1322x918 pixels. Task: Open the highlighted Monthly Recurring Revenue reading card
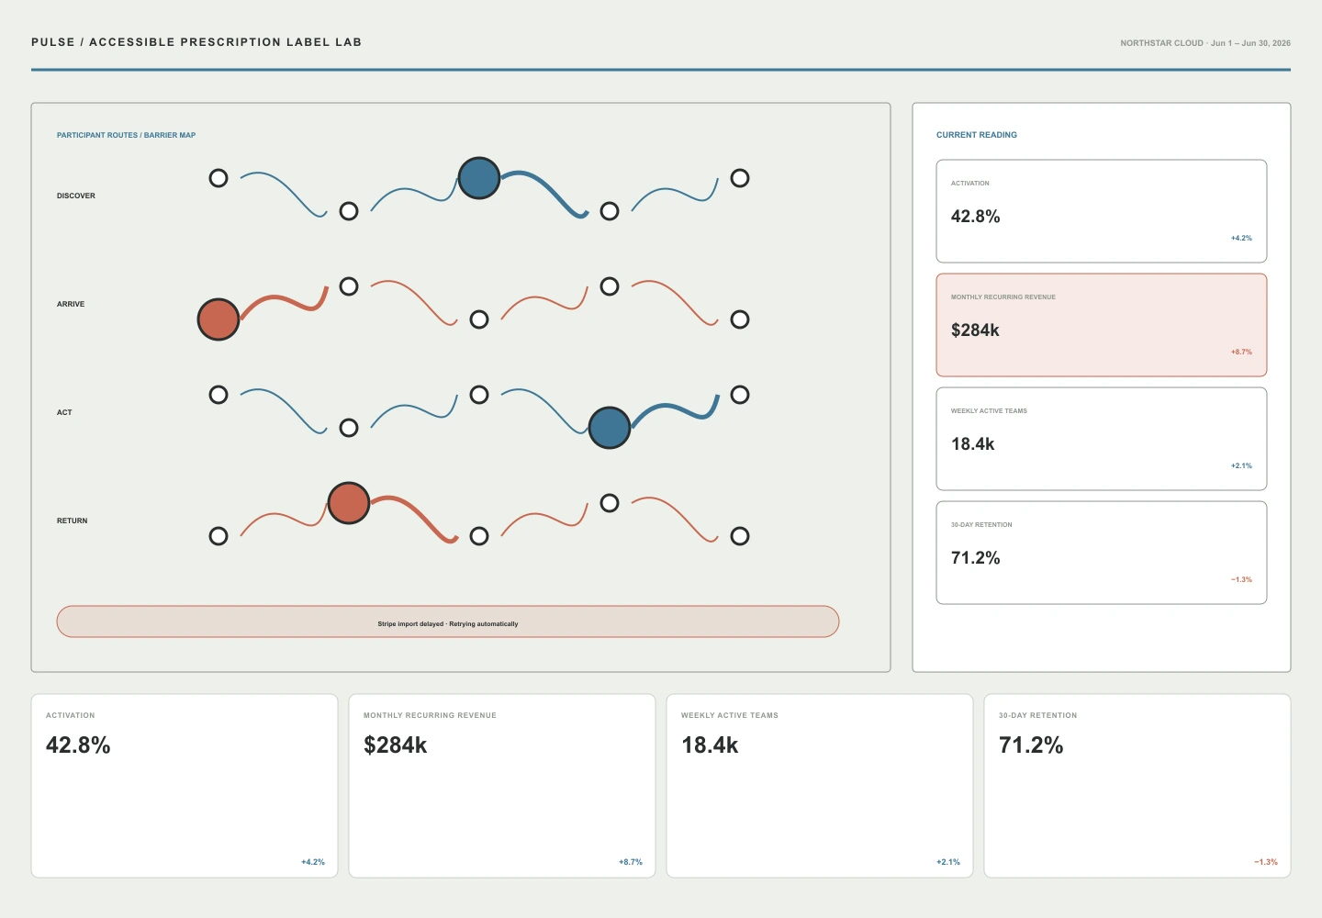(1102, 325)
